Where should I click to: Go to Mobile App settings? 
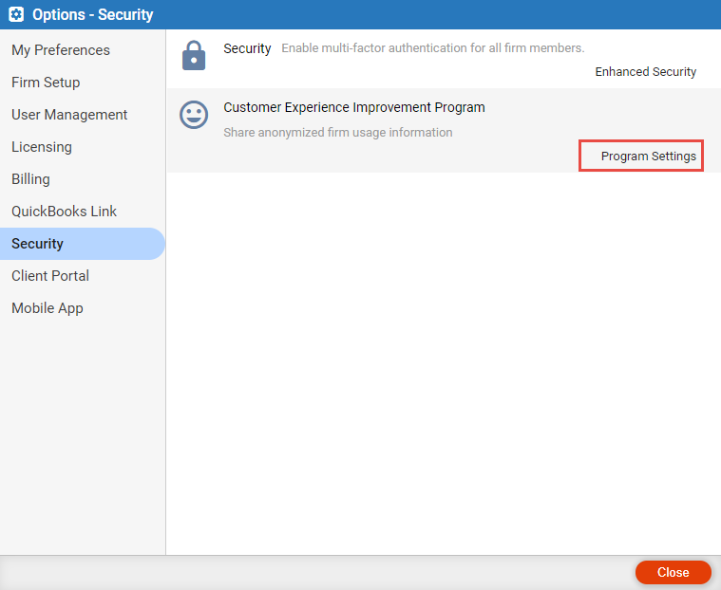click(47, 308)
